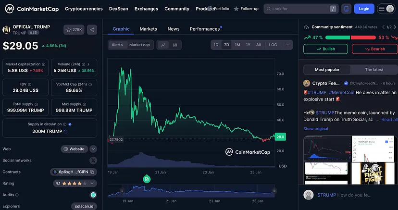This screenshot has width=398, height=210.
Task: Click the sentiment bar red portion
Action: click(363, 37)
